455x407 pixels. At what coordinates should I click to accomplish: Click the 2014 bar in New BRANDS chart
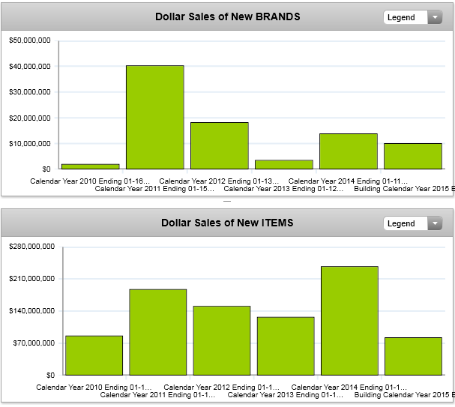[348, 151]
